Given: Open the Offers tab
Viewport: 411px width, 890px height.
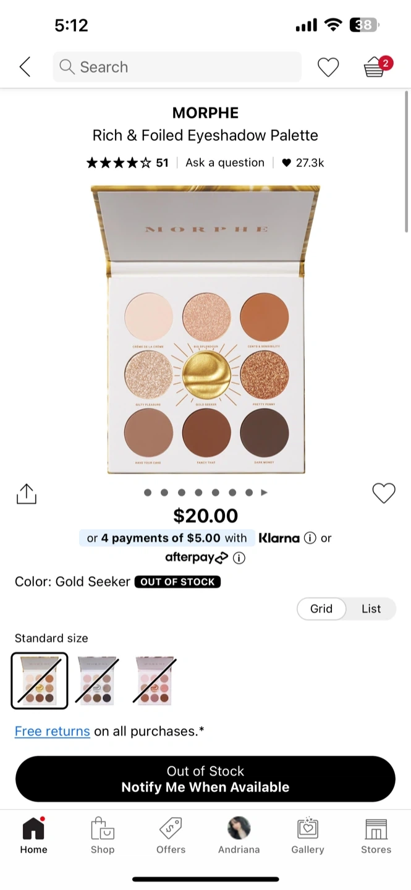Looking at the screenshot, I should click(171, 835).
